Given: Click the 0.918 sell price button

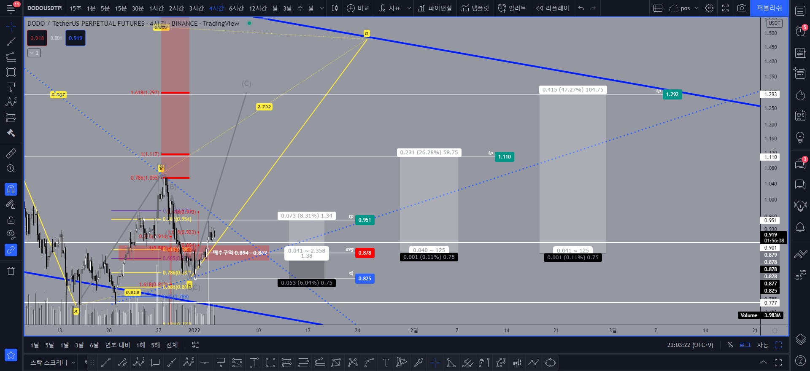Looking at the screenshot, I should click(37, 38).
